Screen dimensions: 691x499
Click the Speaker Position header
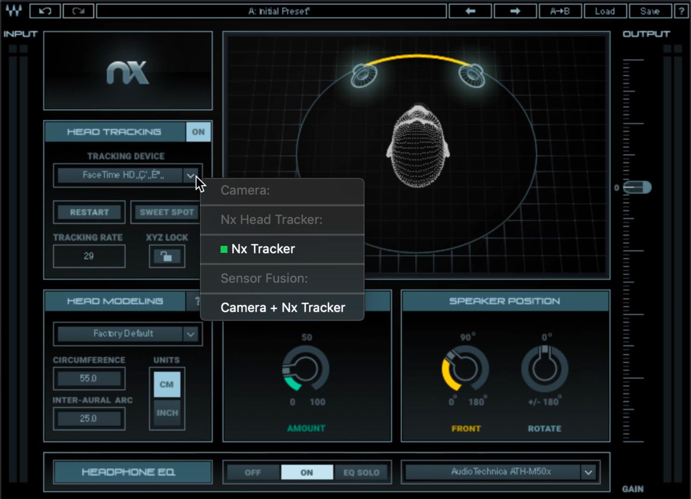505,301
